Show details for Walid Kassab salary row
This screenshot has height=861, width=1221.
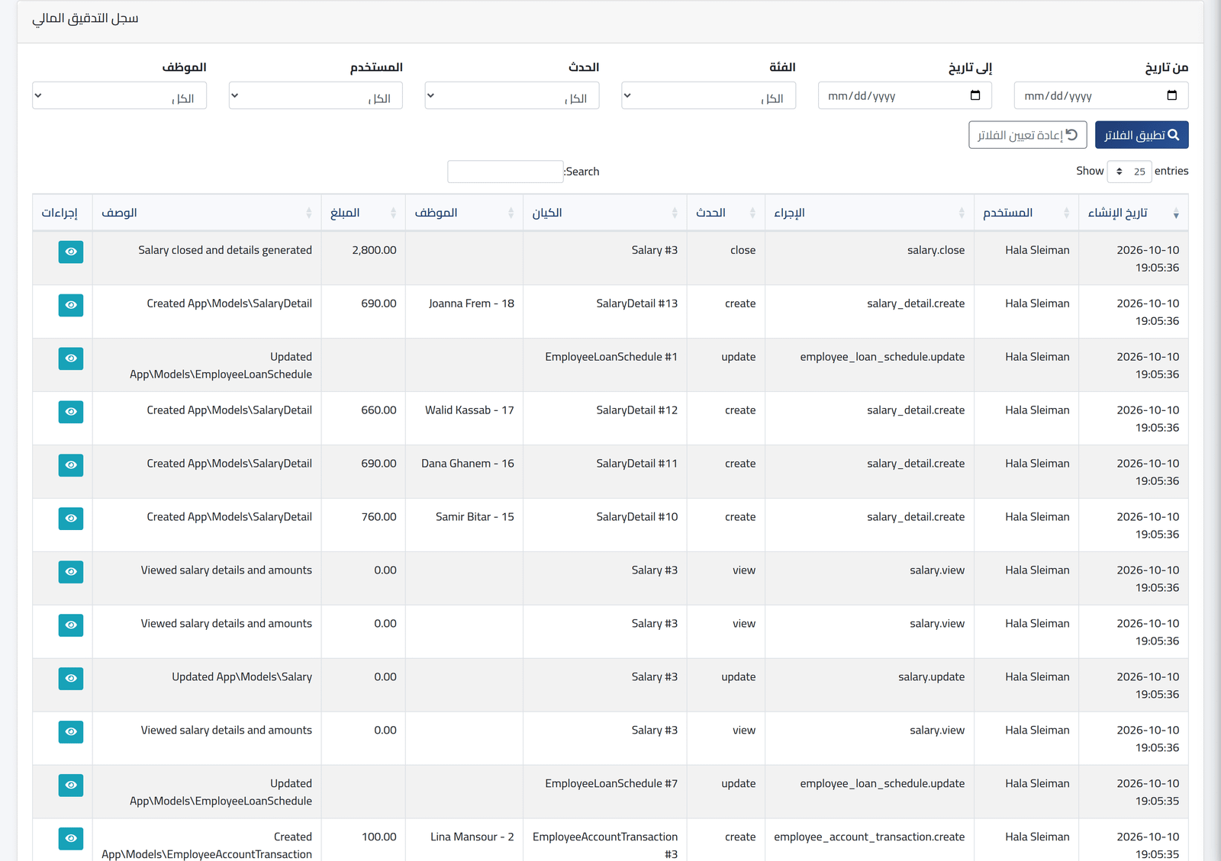click(71, 412)
